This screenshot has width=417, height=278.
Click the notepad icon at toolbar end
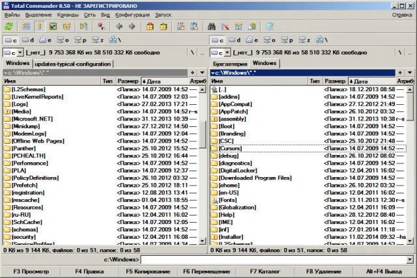(x=269, y=26)
